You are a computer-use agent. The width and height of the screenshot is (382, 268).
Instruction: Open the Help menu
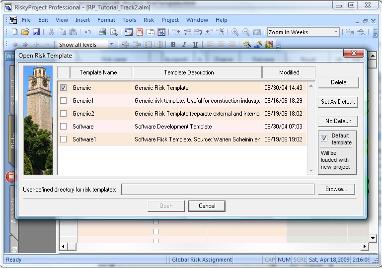click(222, 20)
